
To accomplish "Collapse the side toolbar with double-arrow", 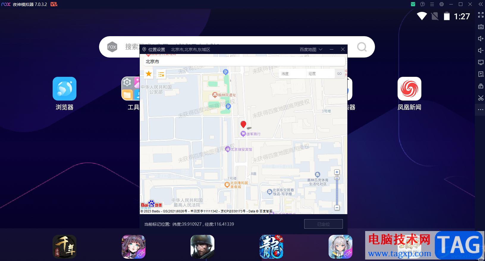I will 481,4.
